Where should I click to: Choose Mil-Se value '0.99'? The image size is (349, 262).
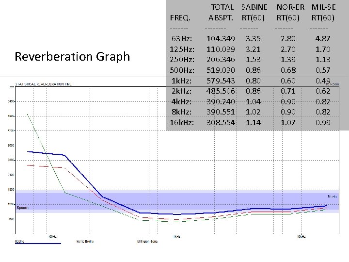[323, 123]
